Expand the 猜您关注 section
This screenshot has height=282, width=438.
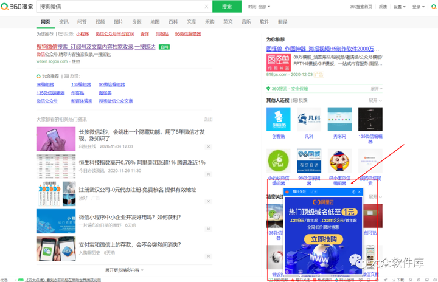click(375, 197)
